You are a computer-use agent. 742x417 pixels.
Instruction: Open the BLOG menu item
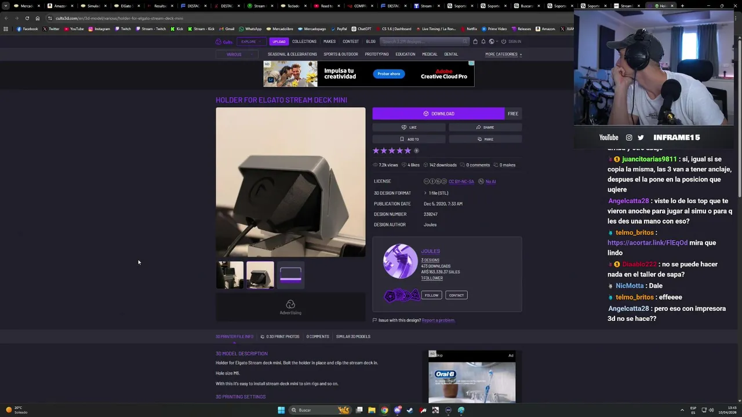click(371, 42)
